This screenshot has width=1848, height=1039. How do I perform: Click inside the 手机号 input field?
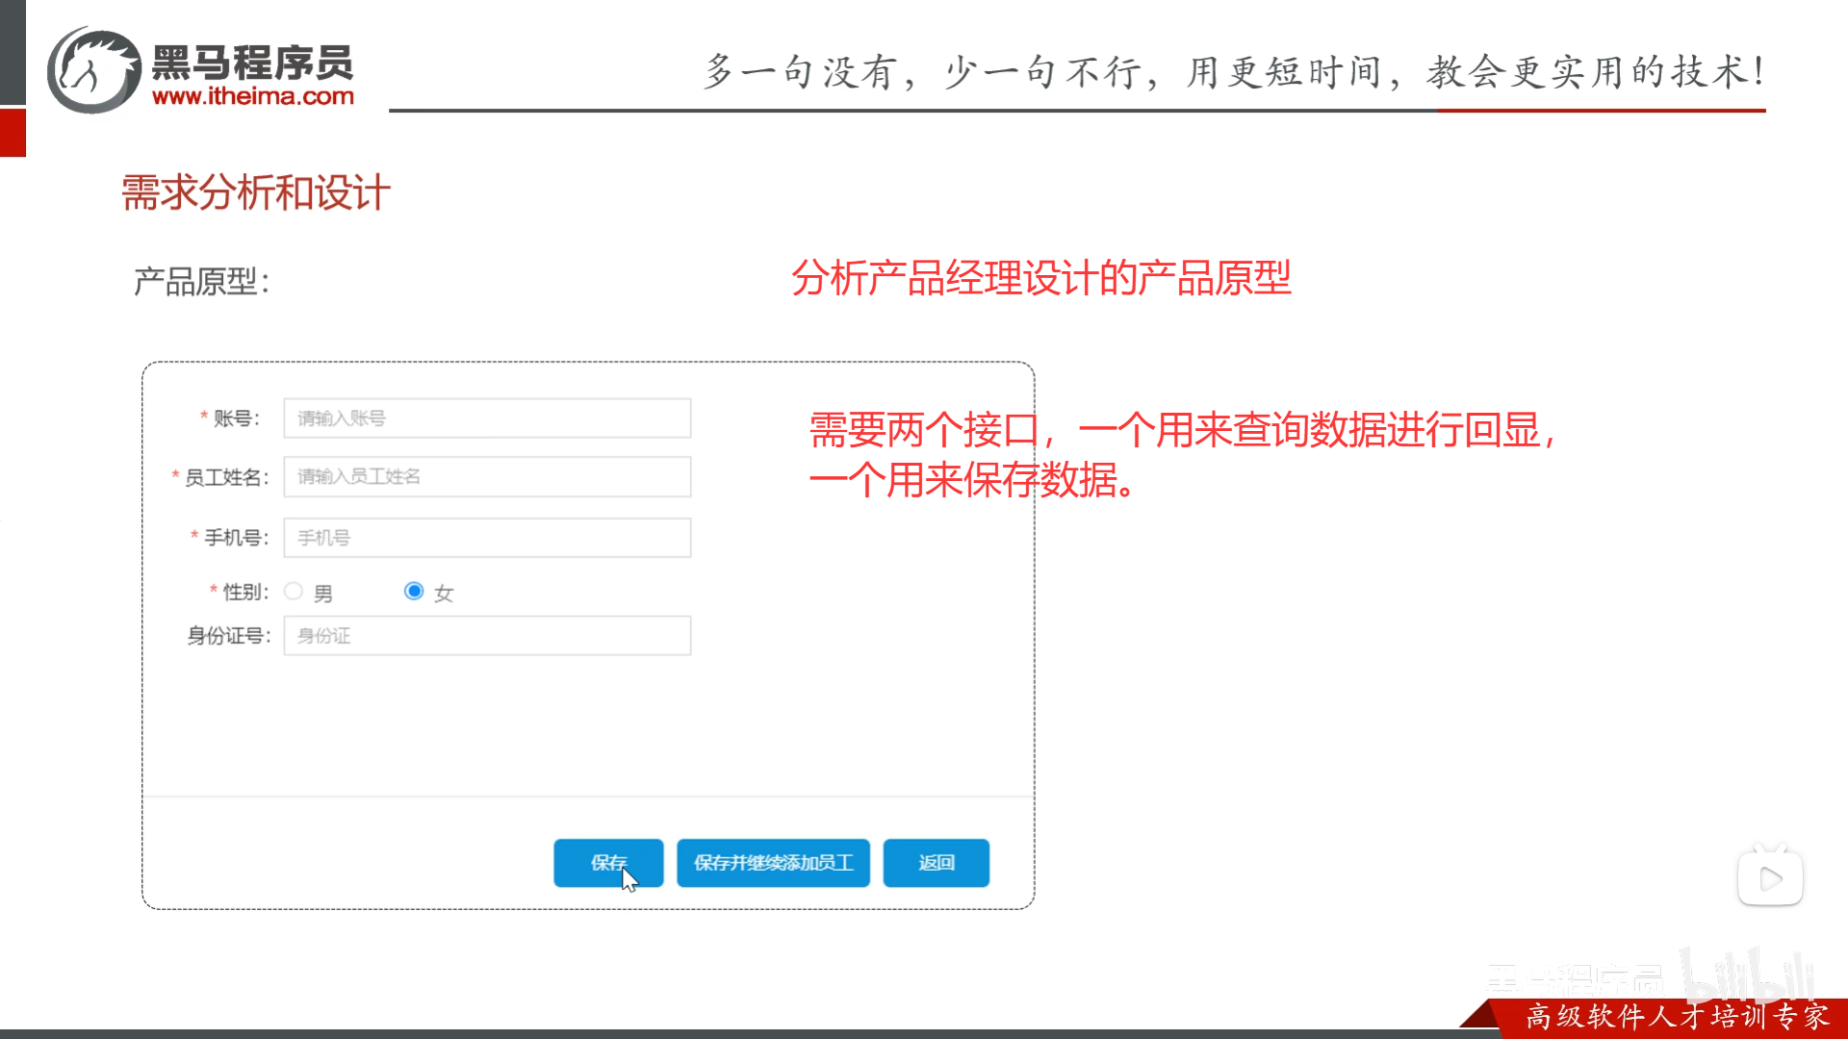[486, 538]
